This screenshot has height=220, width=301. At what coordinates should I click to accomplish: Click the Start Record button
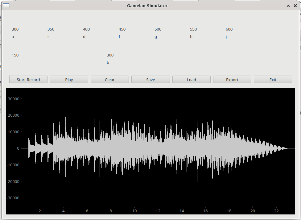(28, 80)
